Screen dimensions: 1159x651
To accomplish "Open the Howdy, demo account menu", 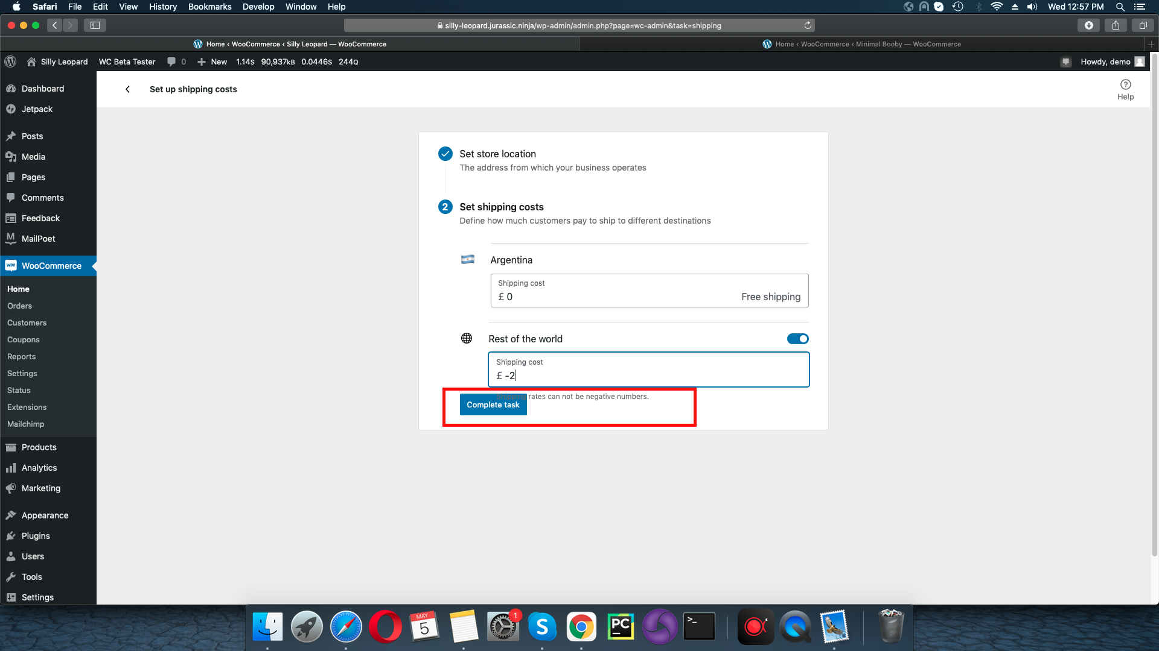I will (x=1112, y=61).
